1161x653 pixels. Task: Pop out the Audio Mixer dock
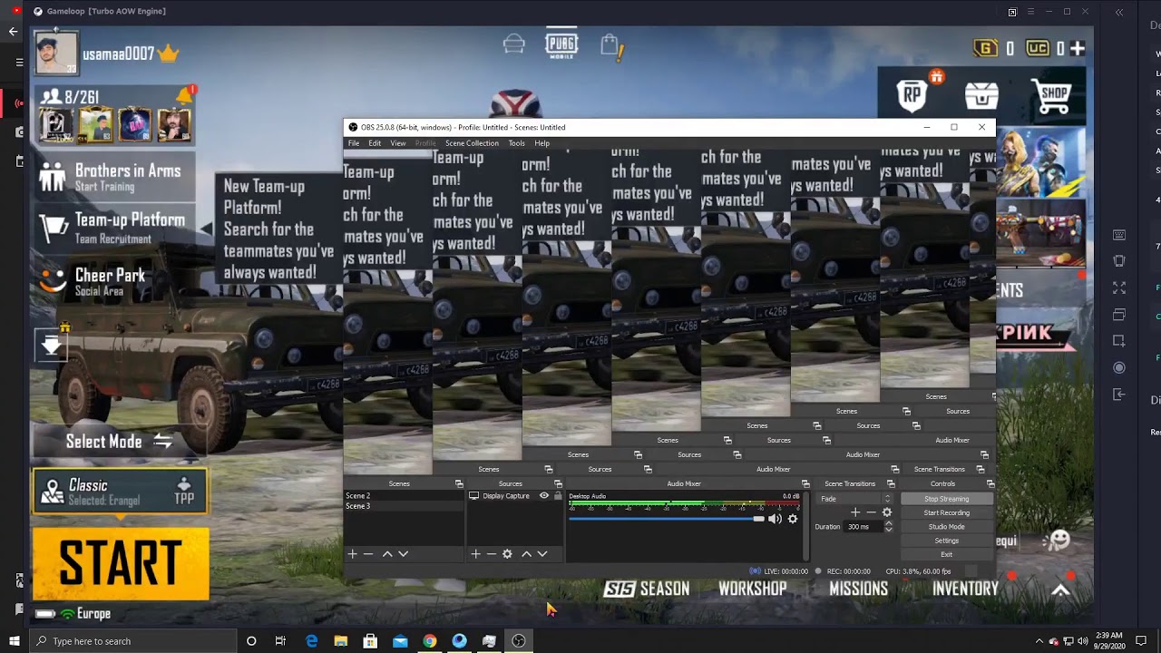click(x=805, y=483)
